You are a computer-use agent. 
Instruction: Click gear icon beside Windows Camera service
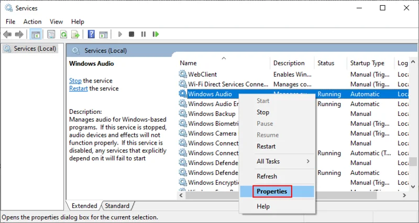tap(182, 133)
